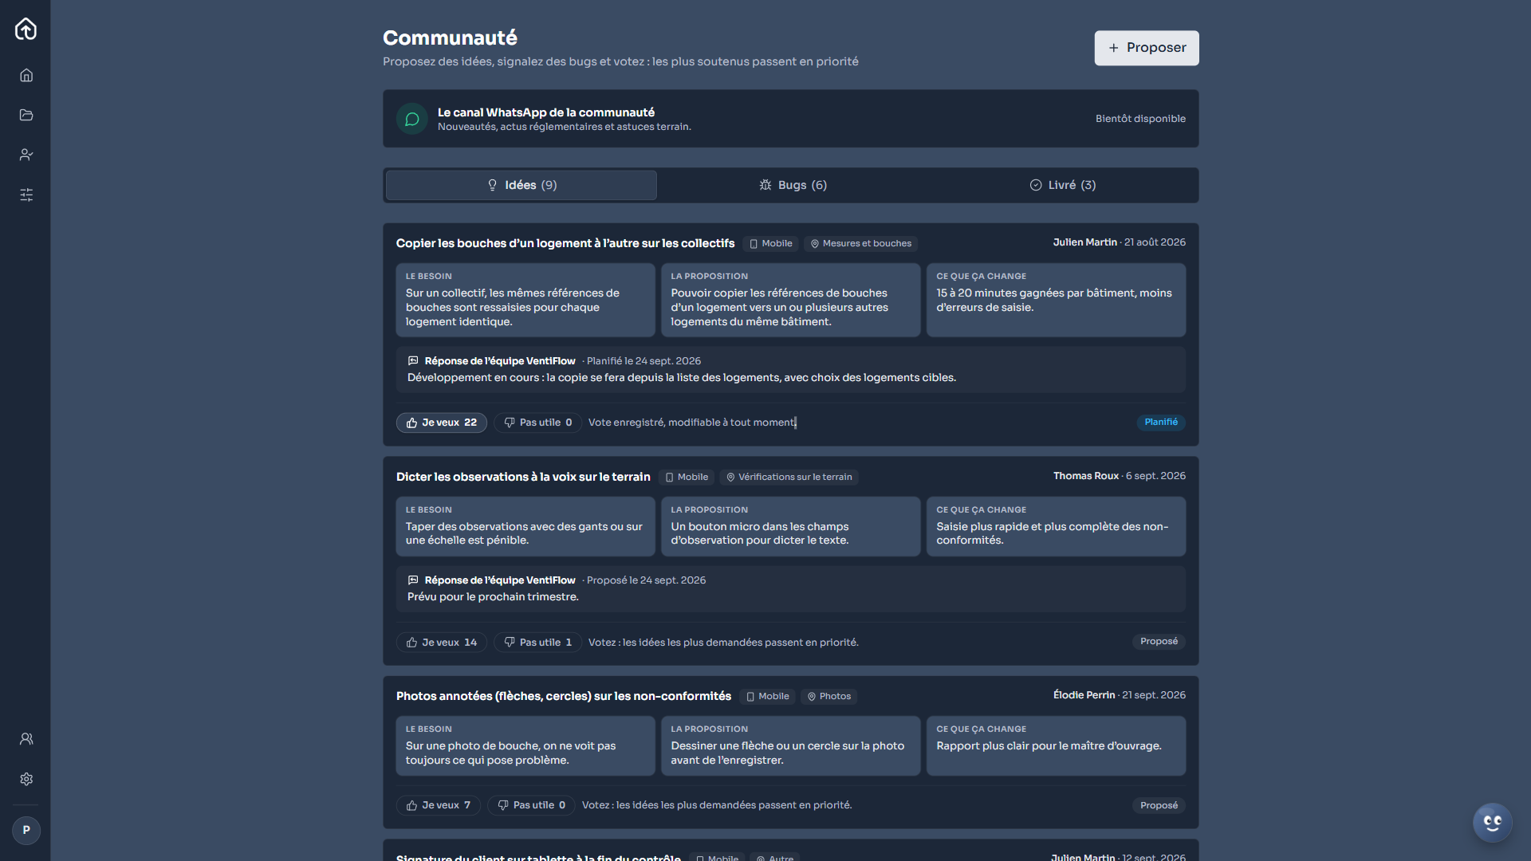Viewport: 1531px width, 861px height.
Task: Click the VentiFlow logo icon in sidebar
Action: point(26,29)
